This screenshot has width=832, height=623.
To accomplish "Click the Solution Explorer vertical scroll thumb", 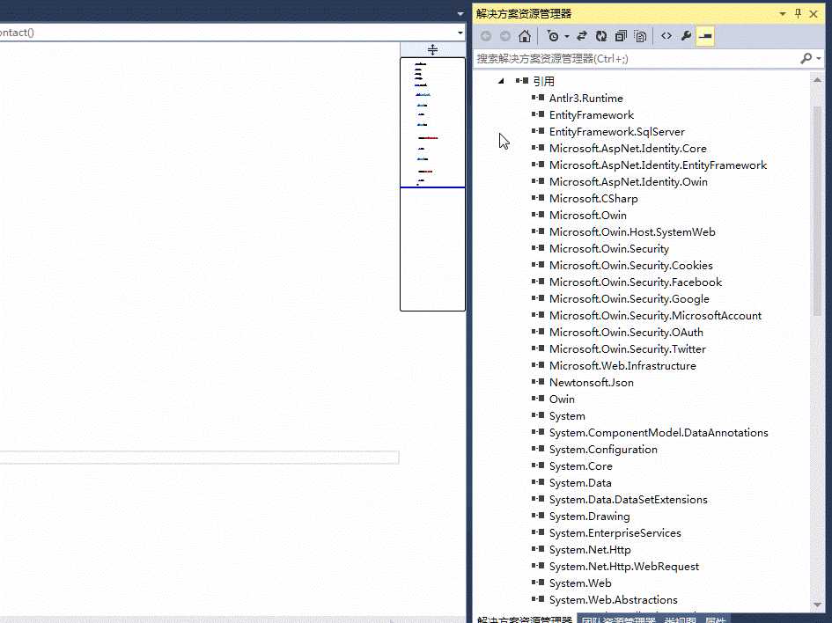I will click(x=817, y=210).
